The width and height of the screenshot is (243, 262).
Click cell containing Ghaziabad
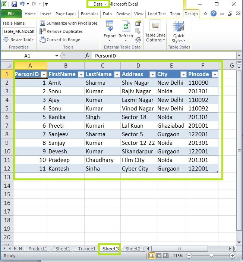171,126
